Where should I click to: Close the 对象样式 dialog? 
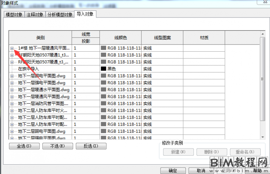pyautogui.click(x=265, y=2)
